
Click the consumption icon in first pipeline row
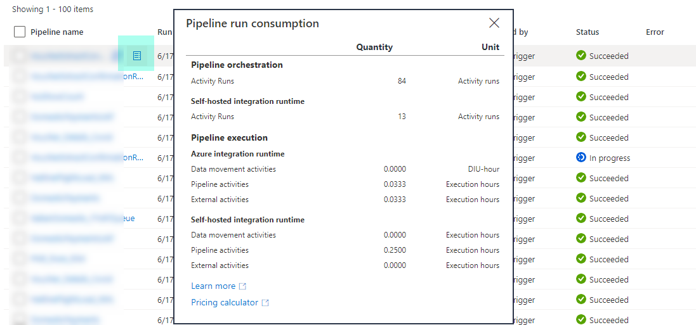(136, 56)
